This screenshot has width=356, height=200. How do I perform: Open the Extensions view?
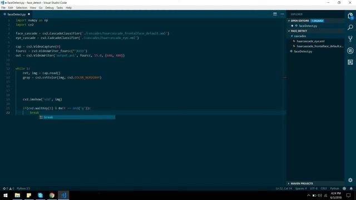point(350,62)
